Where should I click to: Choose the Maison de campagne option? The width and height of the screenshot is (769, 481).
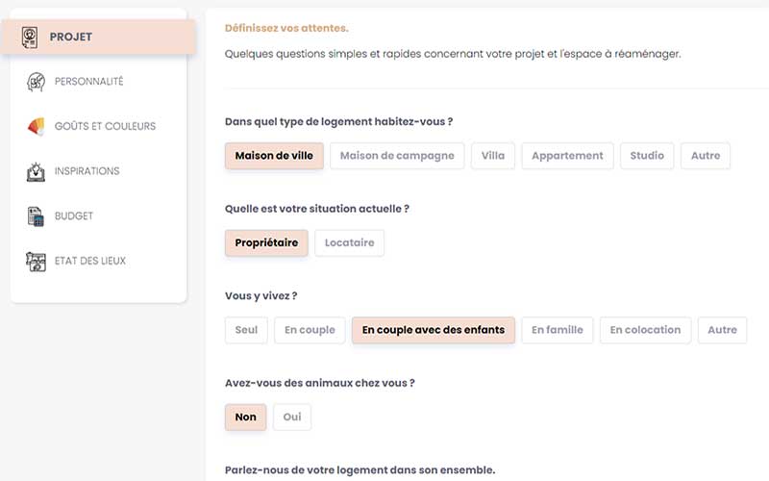click(x=397, y=156)
